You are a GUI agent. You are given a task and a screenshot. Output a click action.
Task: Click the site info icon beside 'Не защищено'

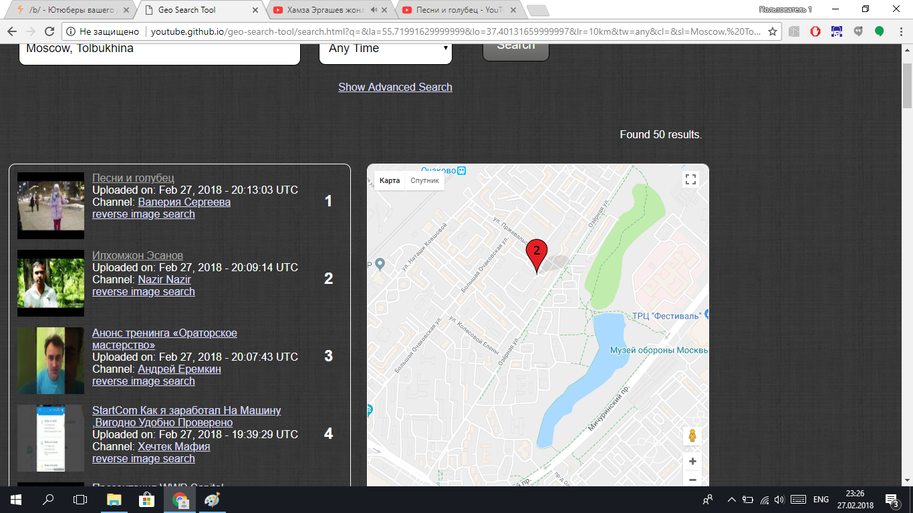click(71, 31)
